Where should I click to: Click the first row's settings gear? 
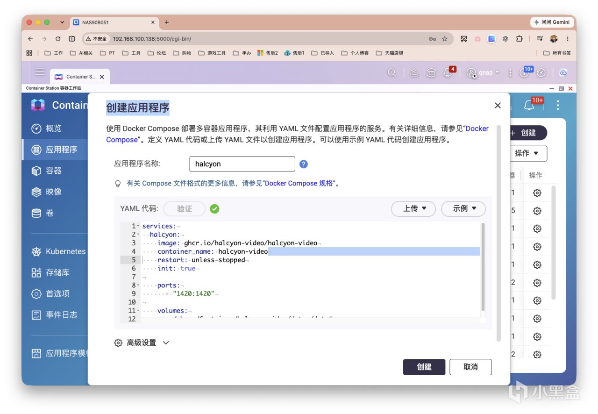pos(537,193)
